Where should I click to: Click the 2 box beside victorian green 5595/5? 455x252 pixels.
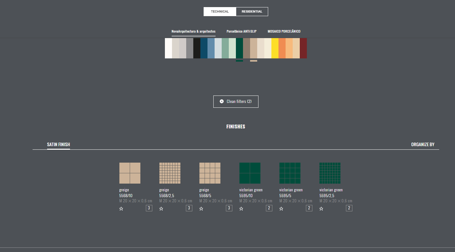click(309, 208)
